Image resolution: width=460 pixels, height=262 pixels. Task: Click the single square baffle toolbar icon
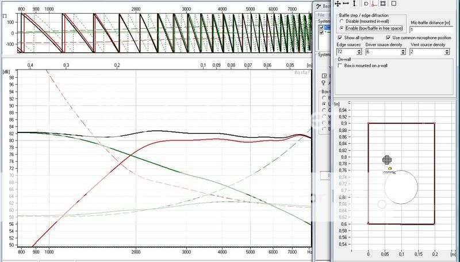coord(394,3)
